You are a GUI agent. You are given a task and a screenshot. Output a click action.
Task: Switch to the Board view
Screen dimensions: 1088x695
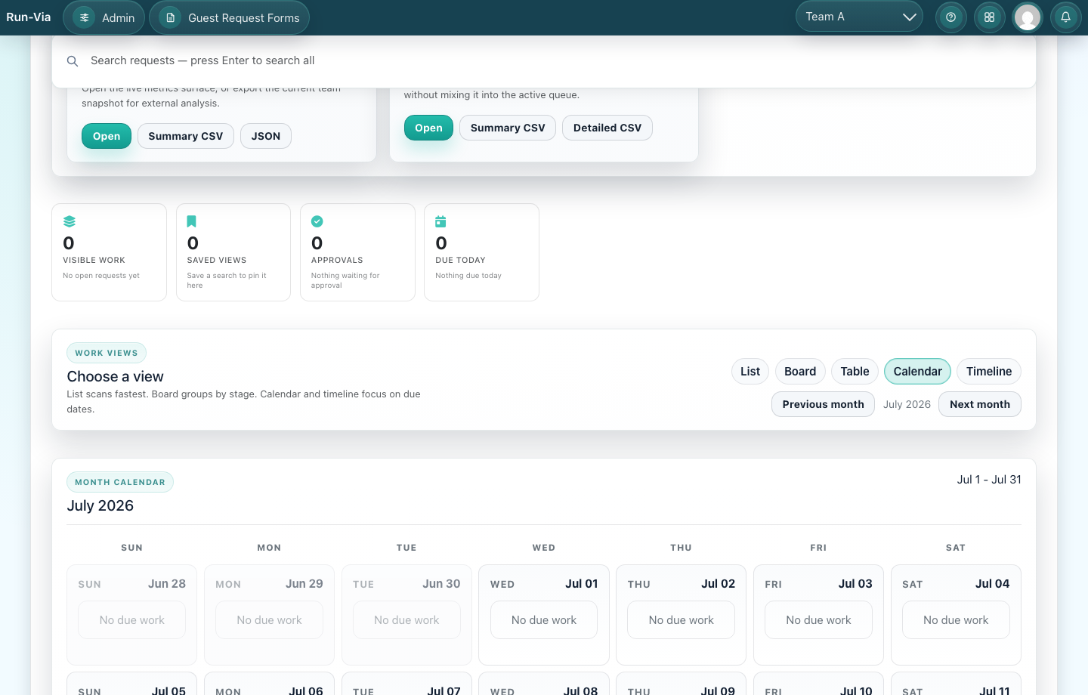pyautogui.click(x=800, y=371)
